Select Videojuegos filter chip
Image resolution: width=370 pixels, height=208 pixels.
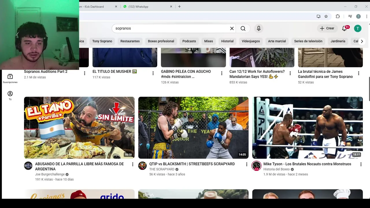click(251, 41)
